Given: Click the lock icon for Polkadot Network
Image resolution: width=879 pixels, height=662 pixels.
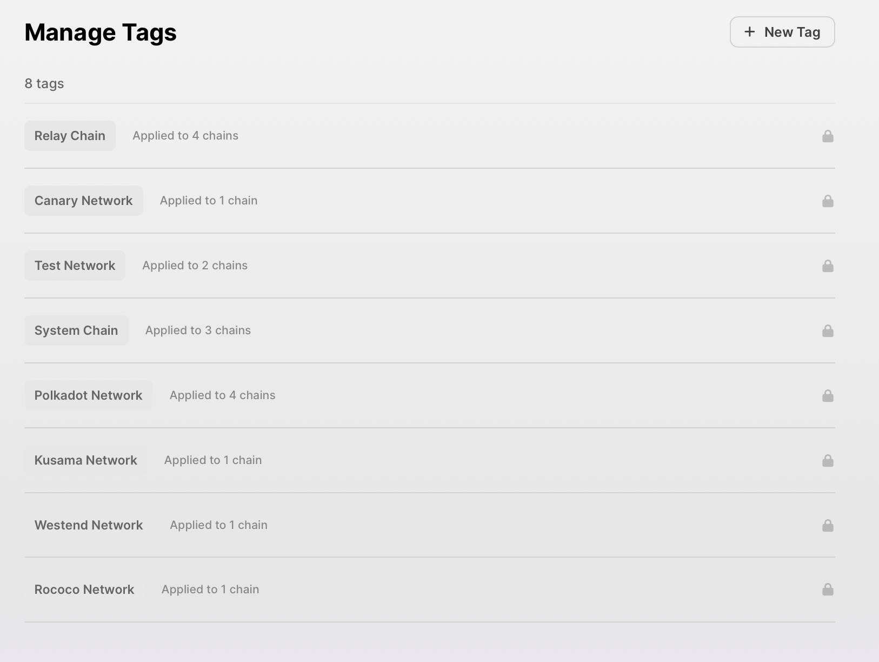Looking at the screenshot, I should click(x=828, y=395).
